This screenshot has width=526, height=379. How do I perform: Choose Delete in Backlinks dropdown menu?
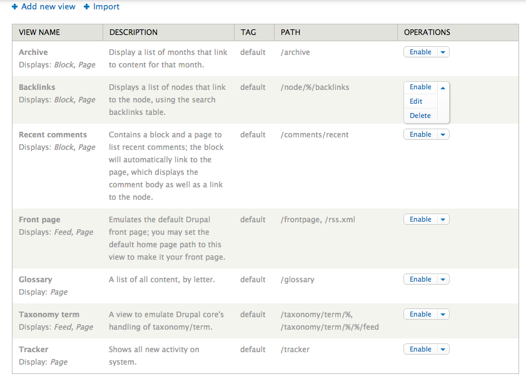coord(420,116)
